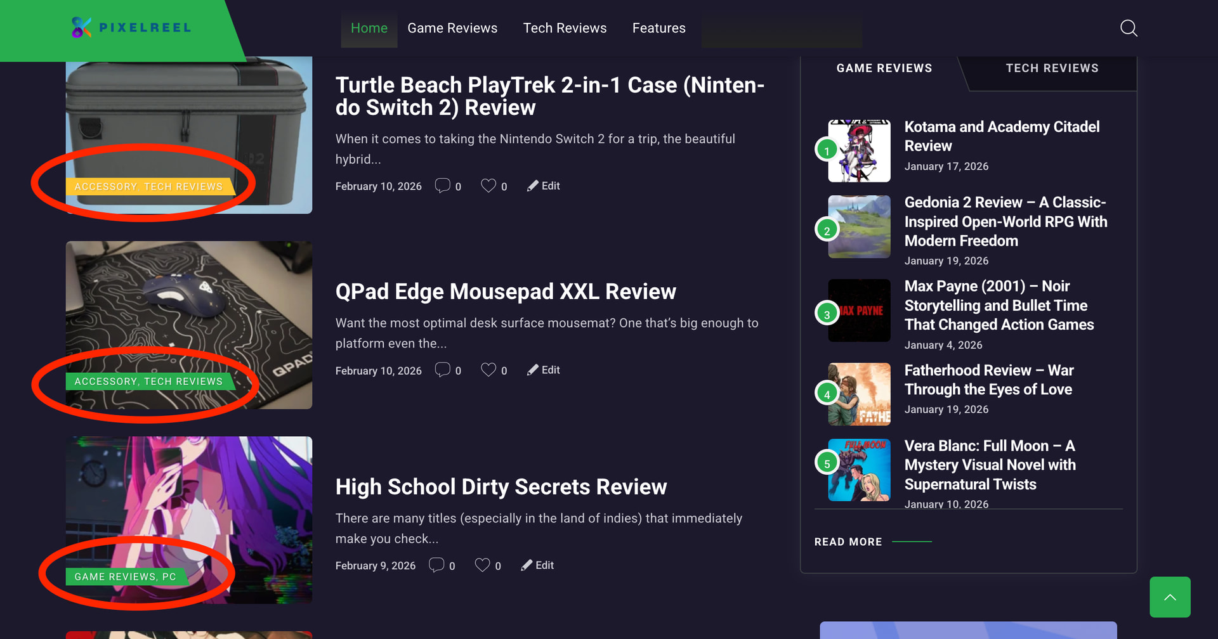Click heart icon on QPad Mousepad review
The height and width of the screenshot is (639, 1218).
[x=488, y=370]
